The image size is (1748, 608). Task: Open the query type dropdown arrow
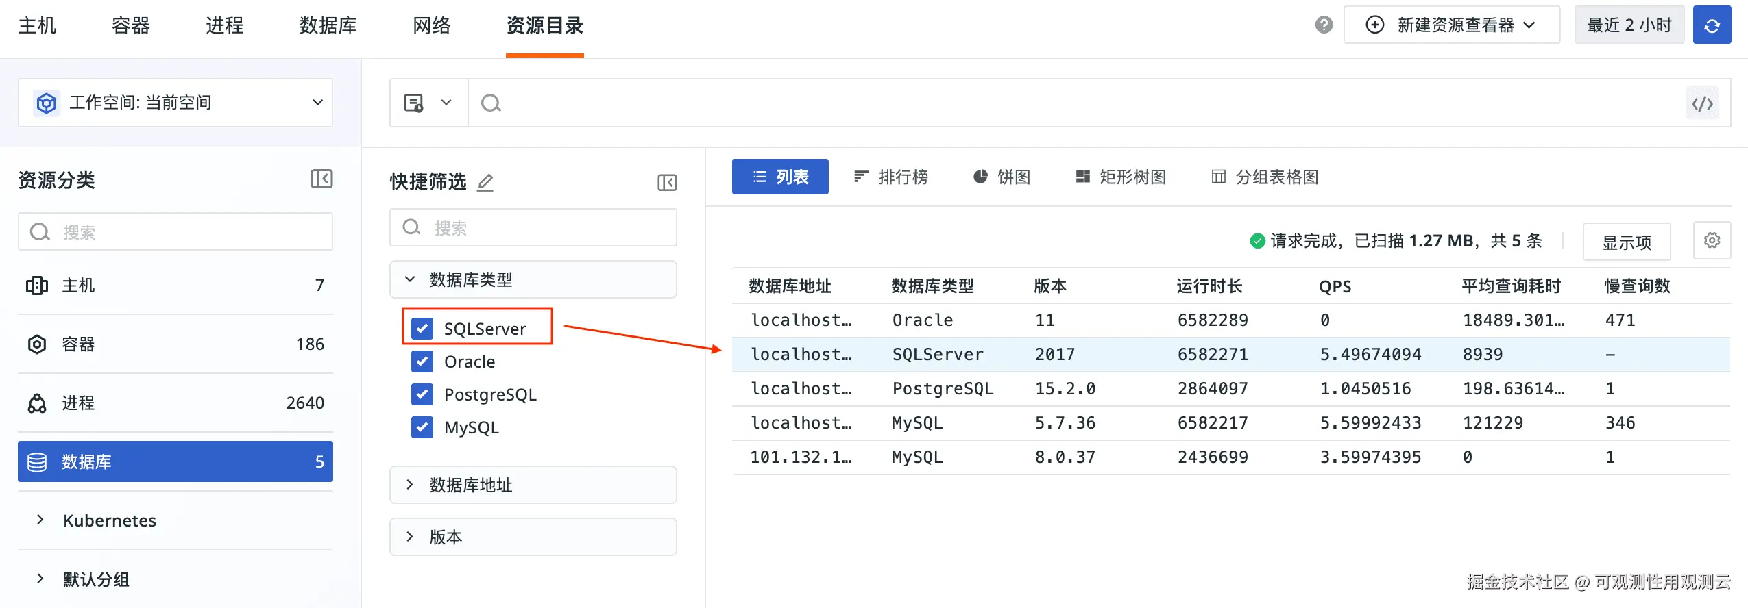(x=446, y=103)
